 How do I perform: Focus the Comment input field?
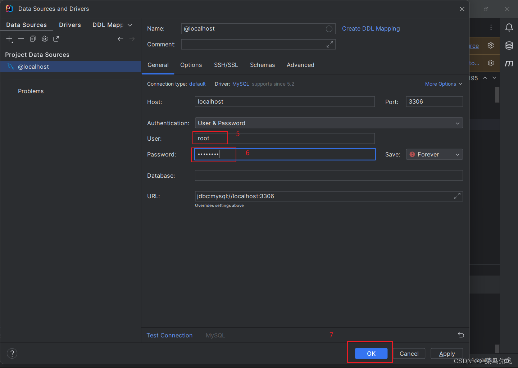click(258, 44)
